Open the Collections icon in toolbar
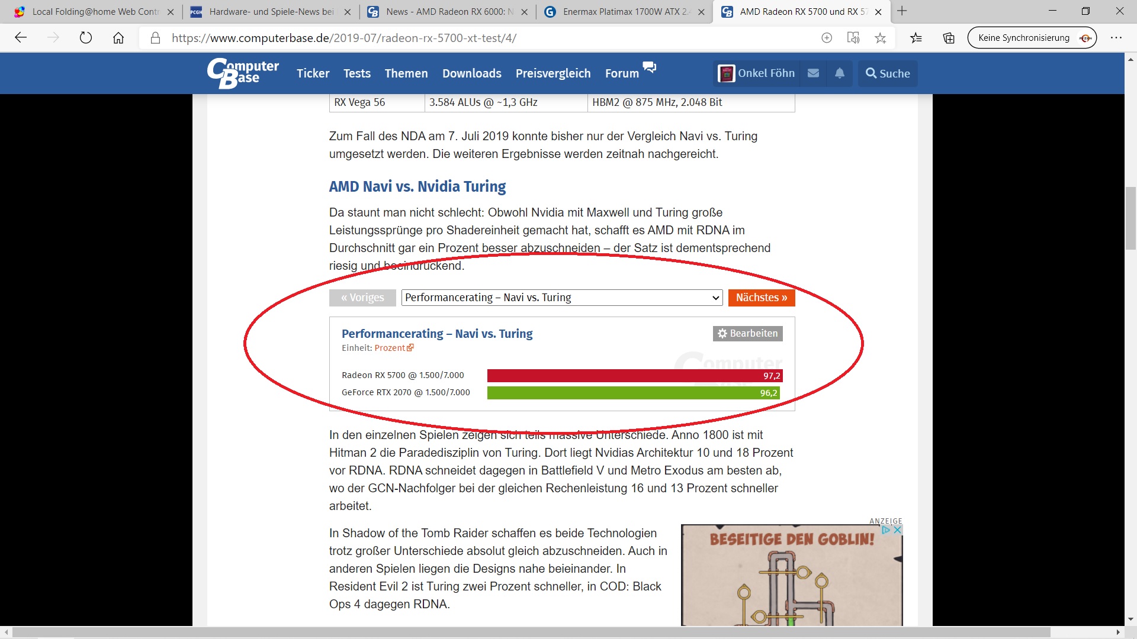This screenshot has height=639, width=1137. tap(949, 38)
